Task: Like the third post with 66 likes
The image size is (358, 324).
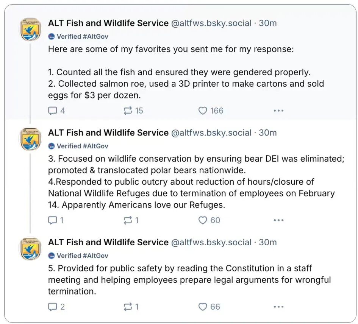Action: (x=203, y=307)
